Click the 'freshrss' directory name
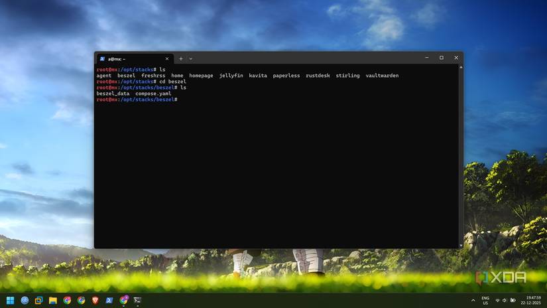This screenshot has width=547, height=308. coord(153,76)
